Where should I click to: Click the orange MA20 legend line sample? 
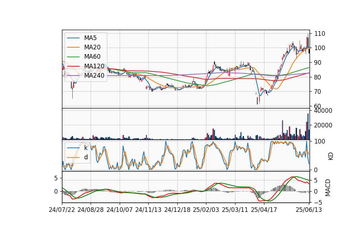[73, 47]
